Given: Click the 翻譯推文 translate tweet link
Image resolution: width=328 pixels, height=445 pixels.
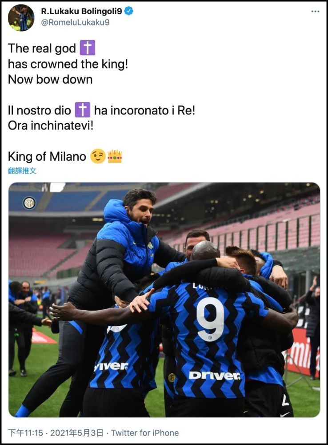Looking at the screenshot, I should (22, 171).
